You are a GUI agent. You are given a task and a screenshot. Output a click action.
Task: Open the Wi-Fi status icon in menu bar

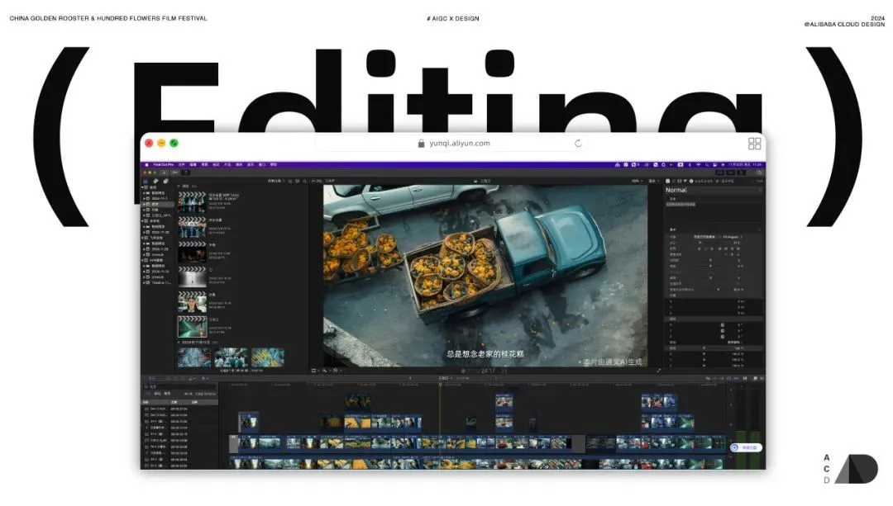click(x=699, y=165)
